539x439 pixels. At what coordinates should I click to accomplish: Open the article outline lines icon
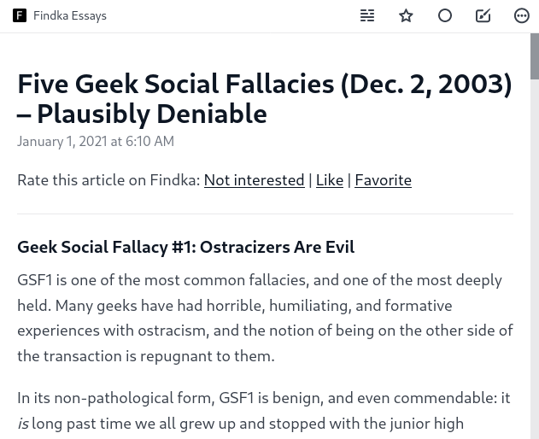(x=367, y=16)
